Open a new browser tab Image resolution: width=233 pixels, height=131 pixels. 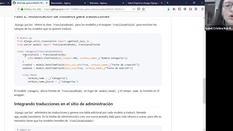tap(167, 3)
